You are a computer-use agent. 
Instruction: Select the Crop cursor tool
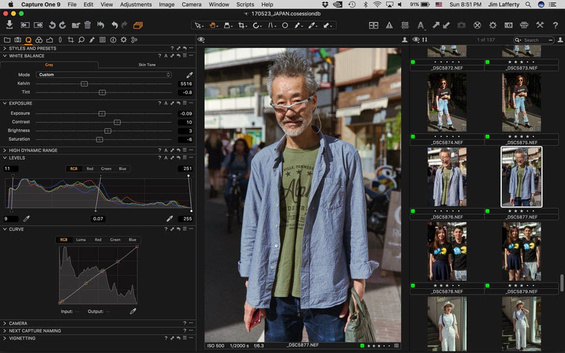(x=242, y=25)
